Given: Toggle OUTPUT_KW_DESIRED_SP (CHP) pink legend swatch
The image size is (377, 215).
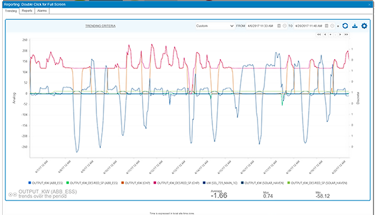Looking at the screenshot, I should click(x=155, y=183).
